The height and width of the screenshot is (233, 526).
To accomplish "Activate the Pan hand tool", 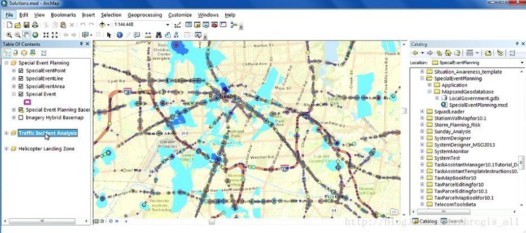I will 27,35.
